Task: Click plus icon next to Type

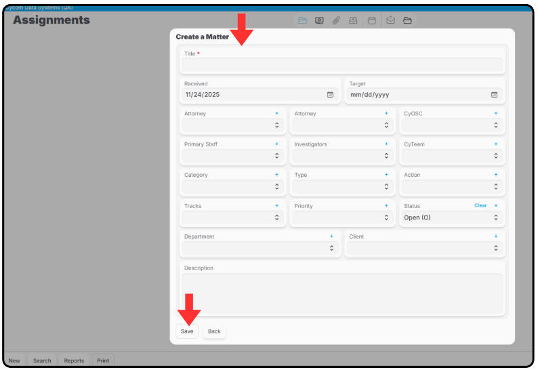Action: 386,174
